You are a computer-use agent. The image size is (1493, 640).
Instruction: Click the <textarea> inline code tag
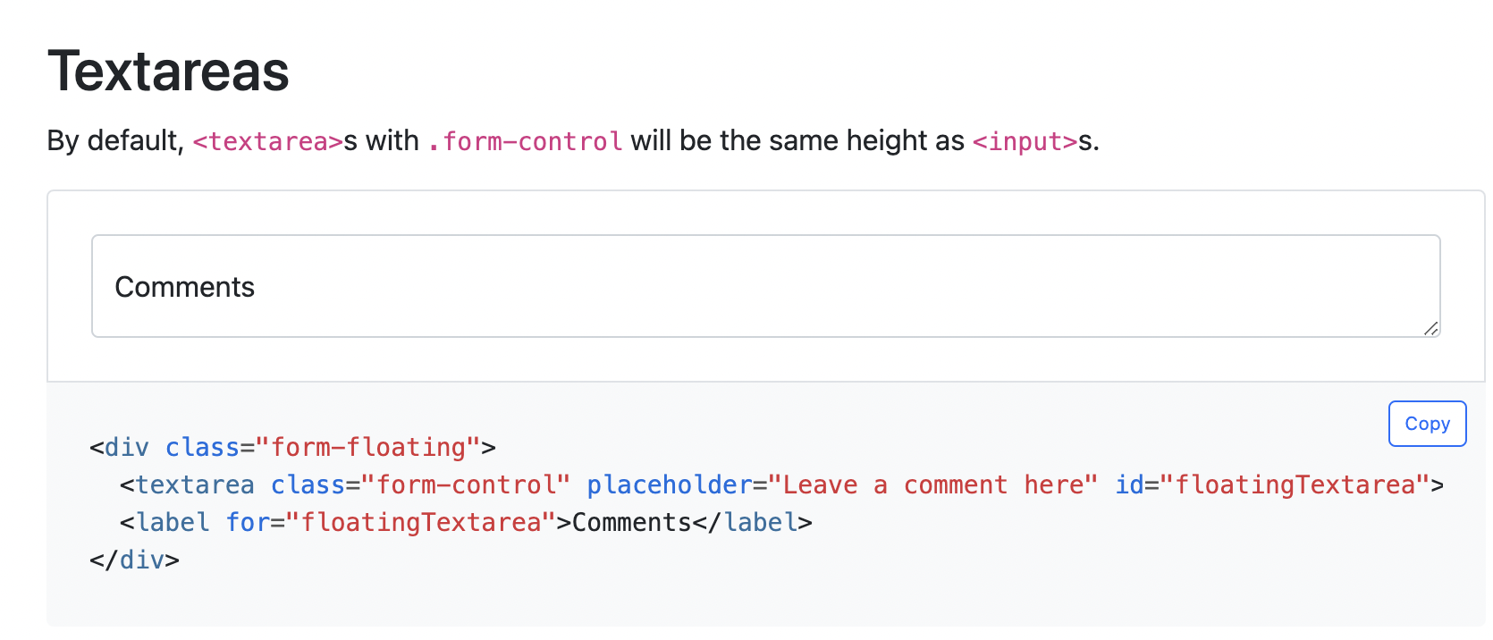coord(268,141)
